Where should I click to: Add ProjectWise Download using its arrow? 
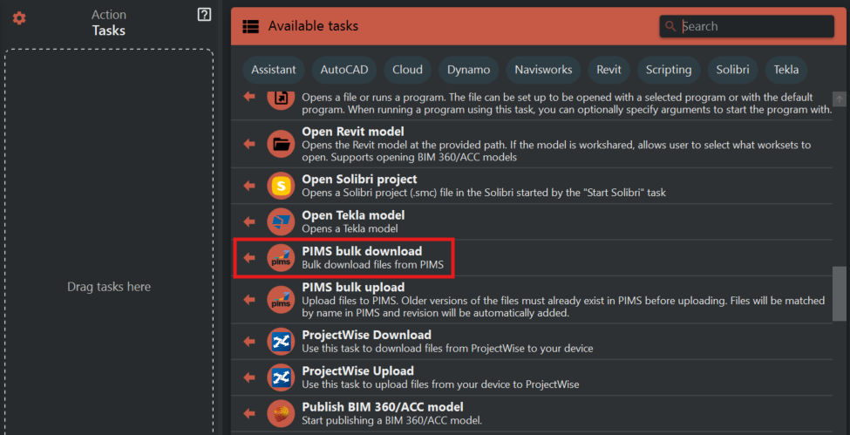coord(249,342)
